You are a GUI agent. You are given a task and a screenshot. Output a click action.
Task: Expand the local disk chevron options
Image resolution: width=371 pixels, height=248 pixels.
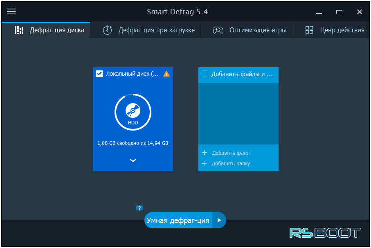point(133,160)
